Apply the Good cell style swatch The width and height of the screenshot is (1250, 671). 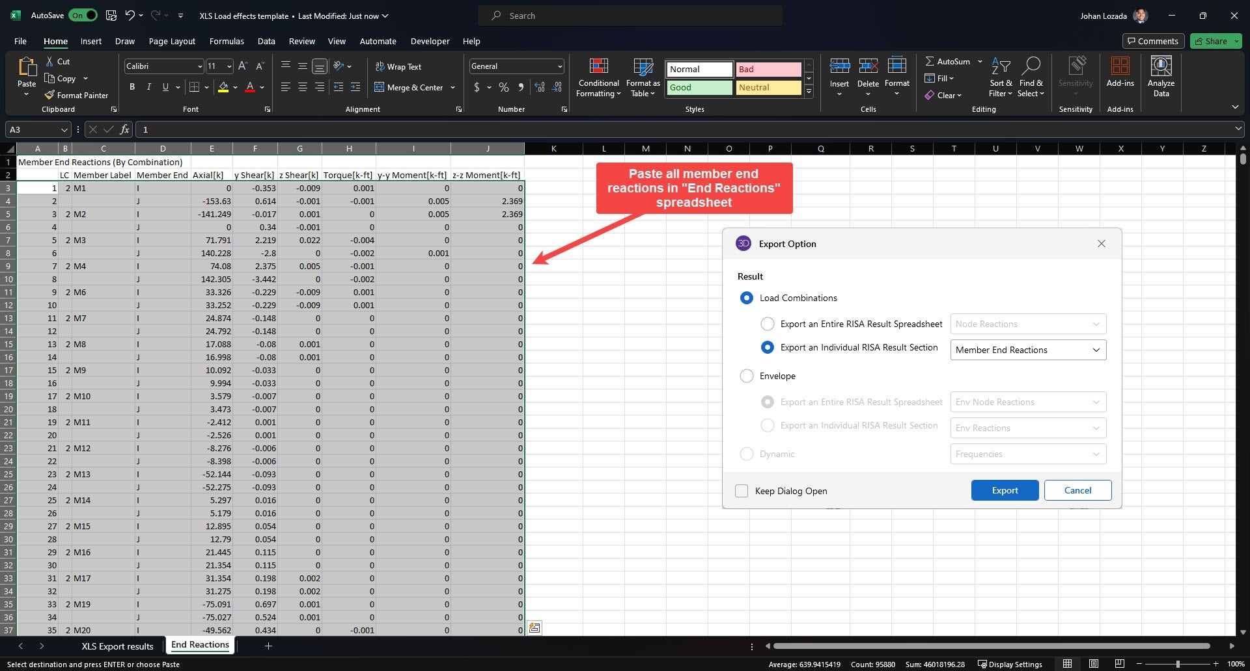[699, 87]
